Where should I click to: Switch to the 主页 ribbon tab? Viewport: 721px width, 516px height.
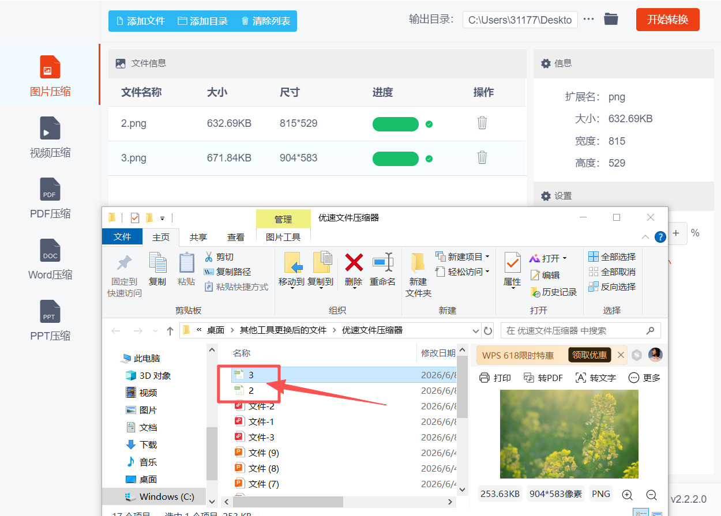coord(161,237)
